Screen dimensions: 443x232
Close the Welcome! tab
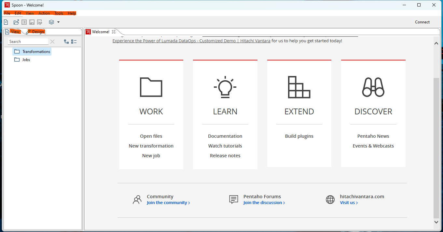pos(114,32)
